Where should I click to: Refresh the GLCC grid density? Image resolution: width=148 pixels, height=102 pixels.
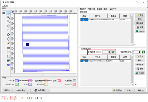point(113,52)
